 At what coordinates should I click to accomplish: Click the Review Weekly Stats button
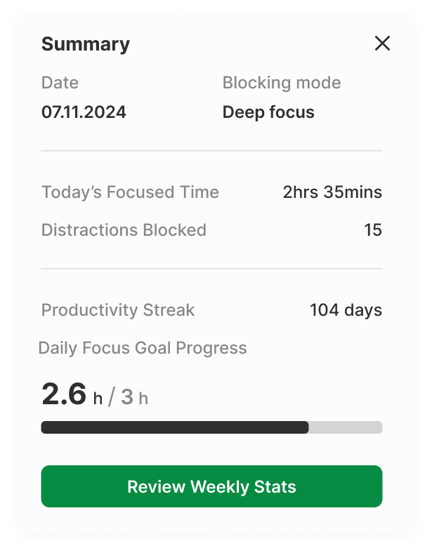211,486
